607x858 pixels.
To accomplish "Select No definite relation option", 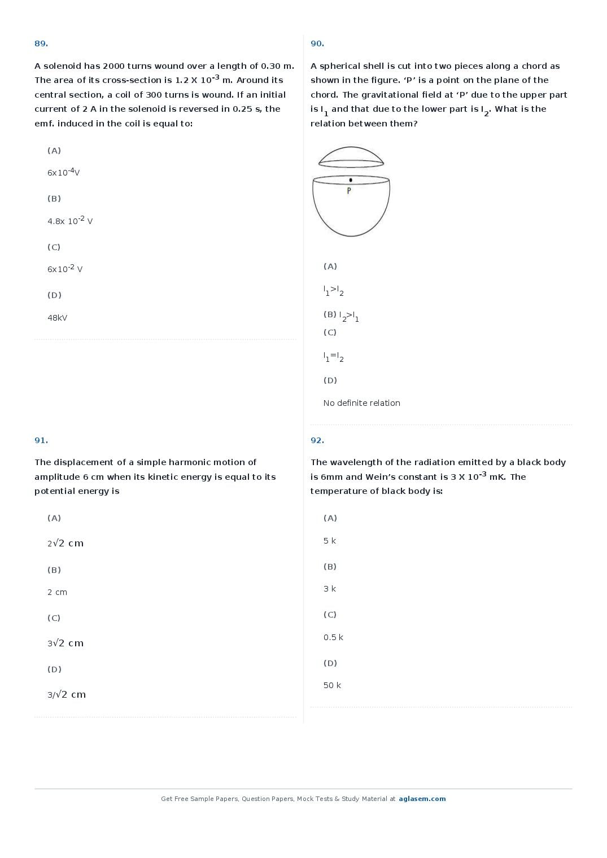I will click(361, 403).
